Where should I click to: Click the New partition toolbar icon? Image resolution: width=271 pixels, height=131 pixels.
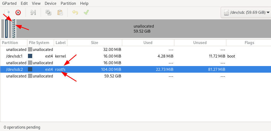click(x=7, y=12)
